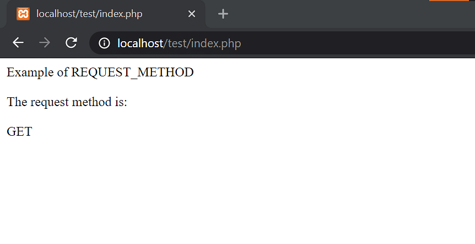475x244 pixels.
Task: Reload the page with the refresh icon
Action: point(71,42)
